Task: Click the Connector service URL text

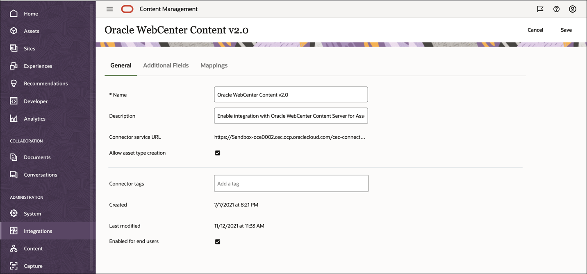Action: coord(290,137)
